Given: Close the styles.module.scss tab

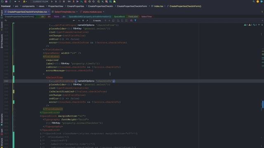Looking at the screenshot, I should 104,12.
